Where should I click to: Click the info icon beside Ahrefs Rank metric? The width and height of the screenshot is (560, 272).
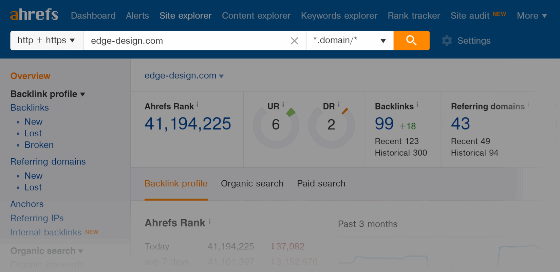click(198, 105)
